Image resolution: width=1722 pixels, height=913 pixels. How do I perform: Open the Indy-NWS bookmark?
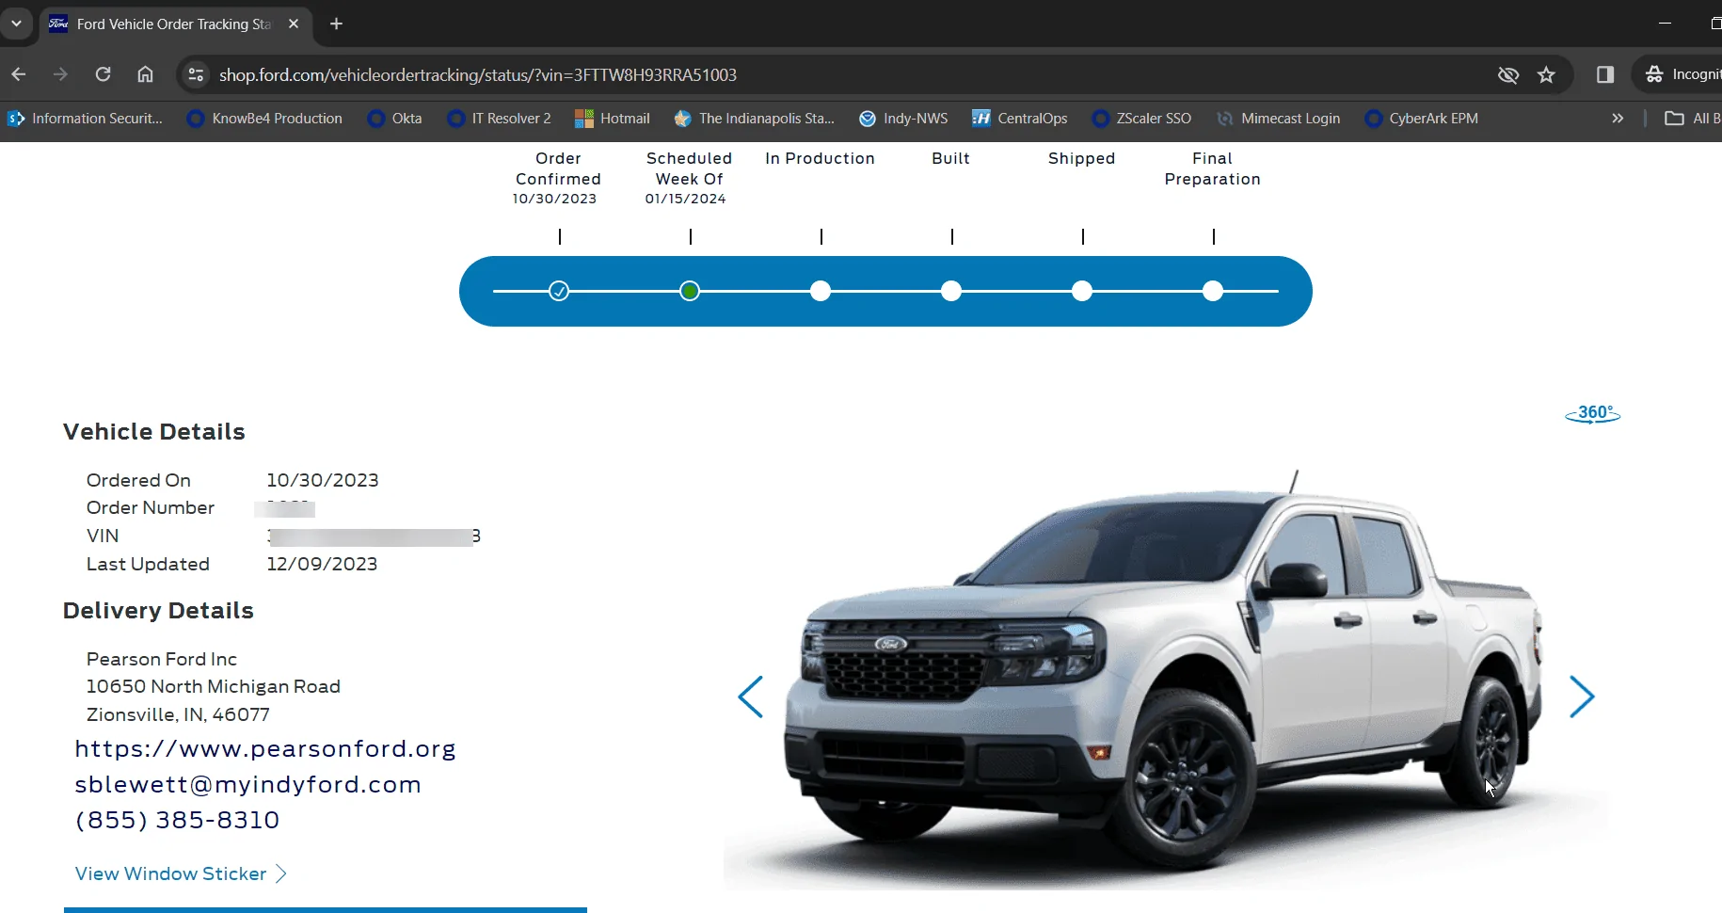tap(903, 119)
